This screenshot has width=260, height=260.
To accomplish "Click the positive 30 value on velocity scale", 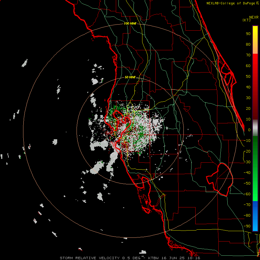I will coord(248,98).
